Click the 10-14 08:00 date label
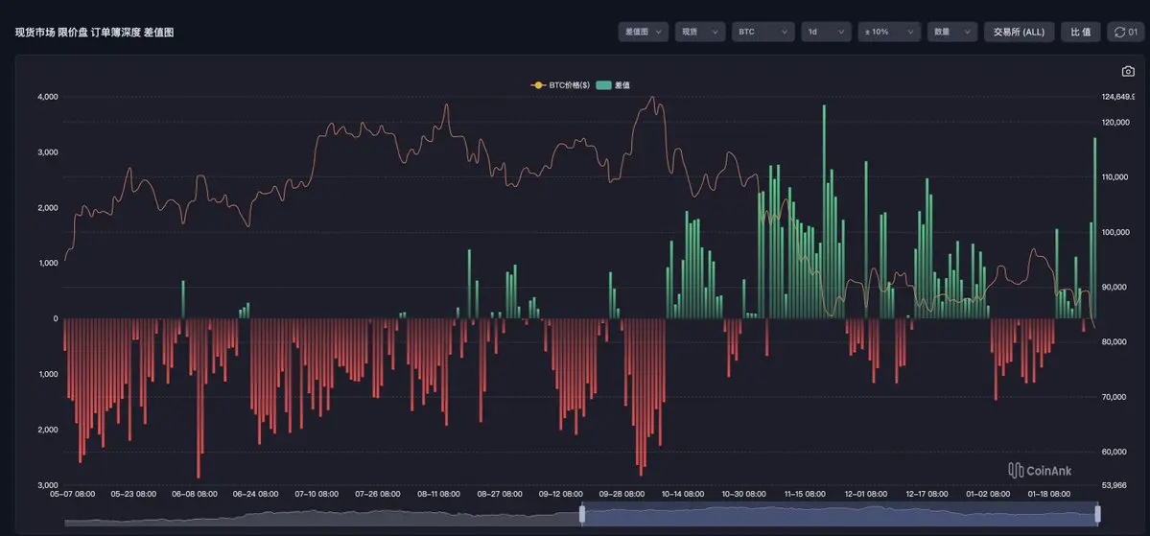This screenshot has width=1150, height=536. (x=682, y=494)
